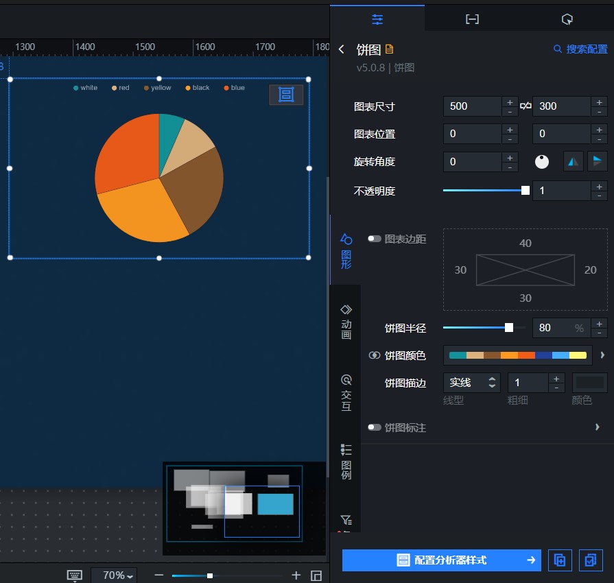Click the top margin value 40
The height and width of the screenshot is (583, 614).
pyautogui.click(x=525, y=243)
